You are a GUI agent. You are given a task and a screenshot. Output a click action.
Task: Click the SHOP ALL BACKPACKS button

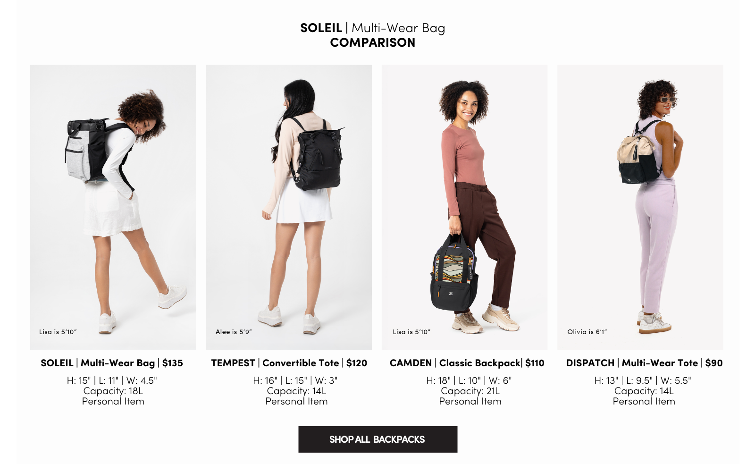coord(377,439)
